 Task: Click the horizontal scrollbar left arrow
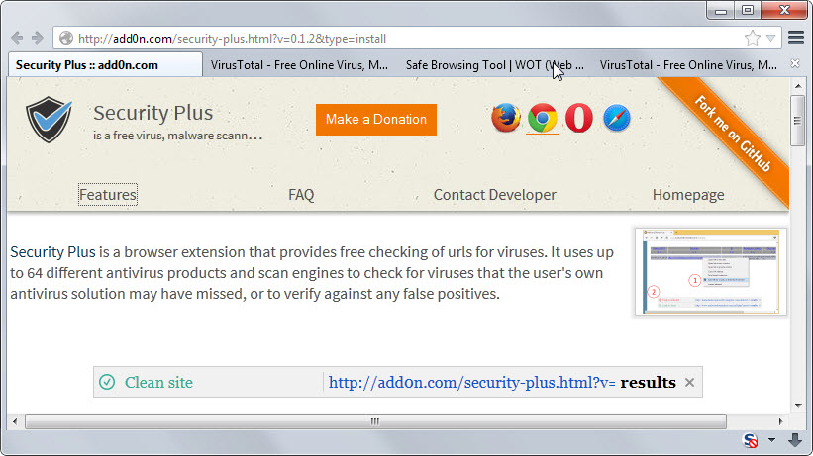[x=15, y=421]
